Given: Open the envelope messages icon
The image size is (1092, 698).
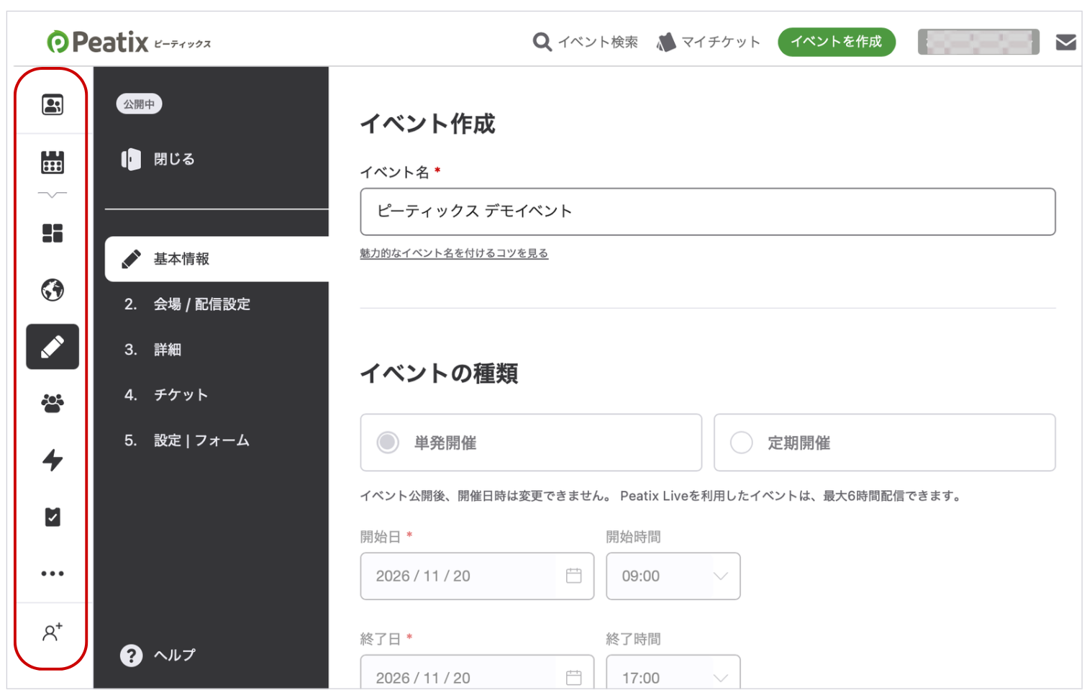Looking at the screenshot, I should pos(1066,42).
